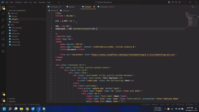
Task: Click the unsaved-changes dot on edit.php tab
Action: (x=94, y=7)
